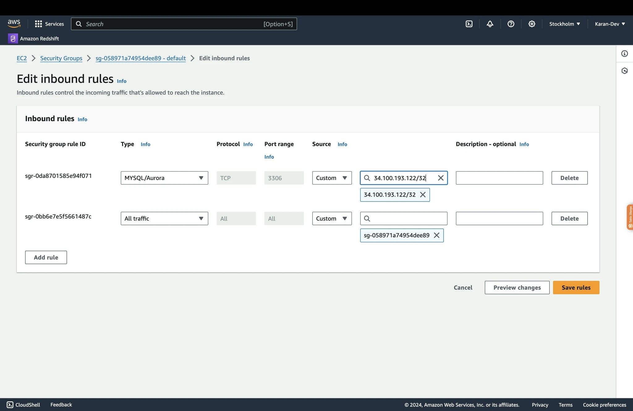Click the Save rules button
The width and height of the screenshot is (633, 411).
tap(576, 288)
